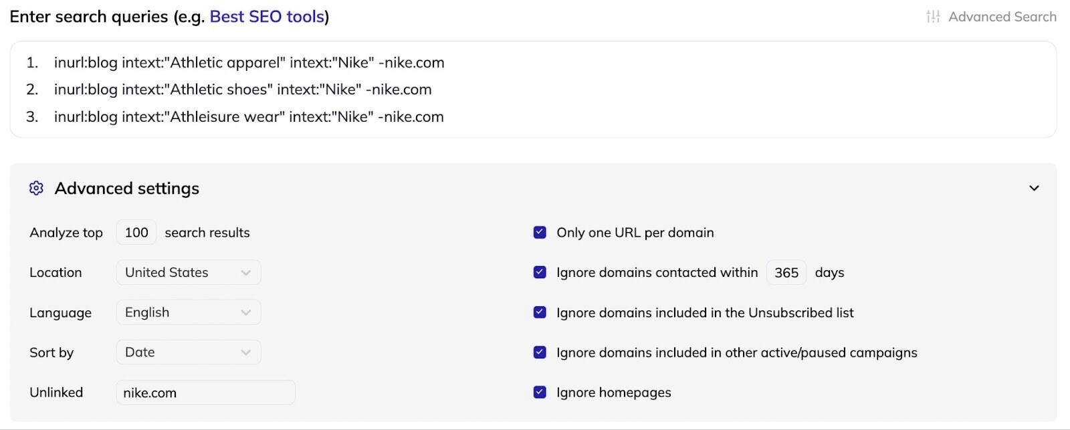
Task: Uncheck "Ignore domains contacted within" option
Action: 539,272
